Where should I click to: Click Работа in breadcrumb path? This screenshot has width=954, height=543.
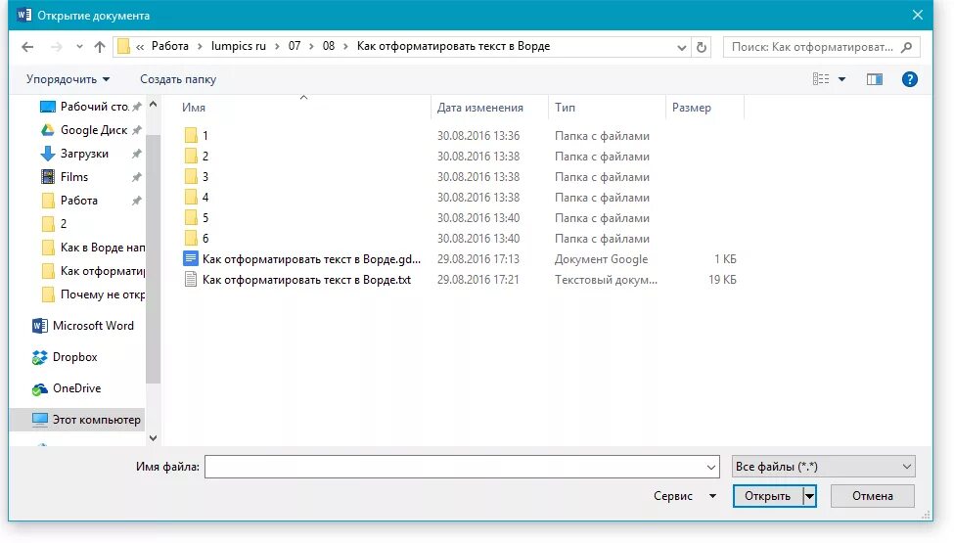pos(169,46)
